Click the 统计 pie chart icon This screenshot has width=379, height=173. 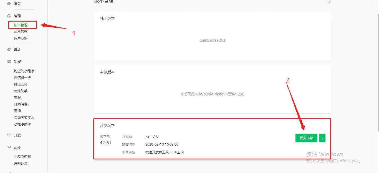coord(9,50)
